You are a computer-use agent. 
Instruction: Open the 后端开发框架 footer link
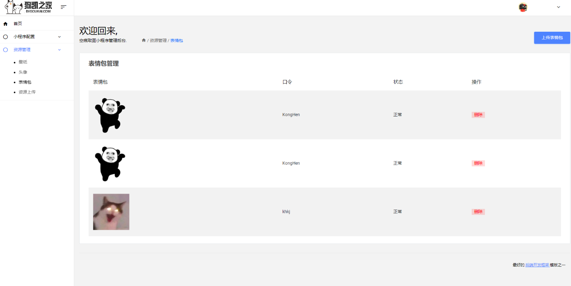(x=537, y=265)
